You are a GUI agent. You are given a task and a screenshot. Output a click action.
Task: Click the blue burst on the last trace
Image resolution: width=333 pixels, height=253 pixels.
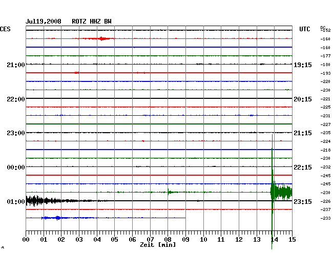pos(57,218)
